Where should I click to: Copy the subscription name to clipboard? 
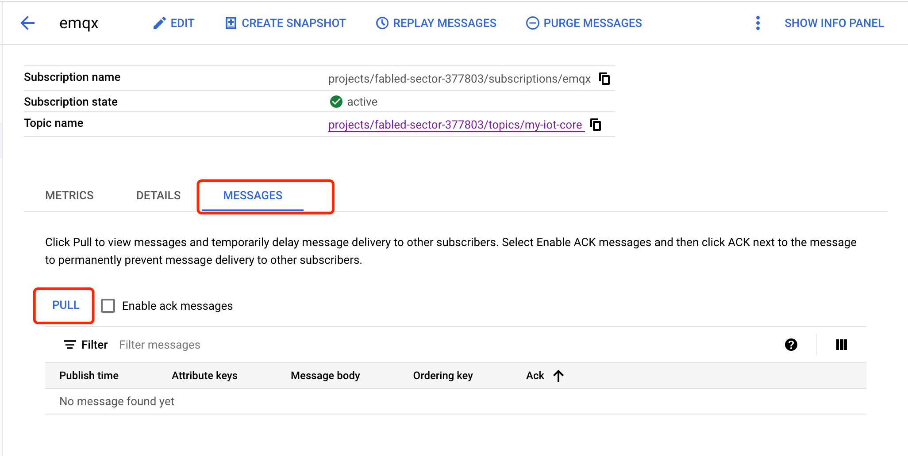(604, 79)
